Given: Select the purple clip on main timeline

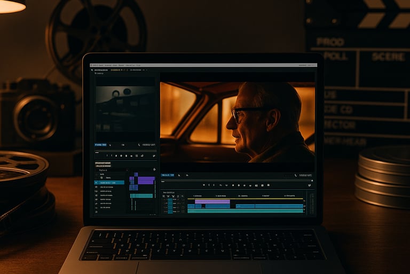Looking at the screenshot, I should pyautogui.click(x=212, y=202).
